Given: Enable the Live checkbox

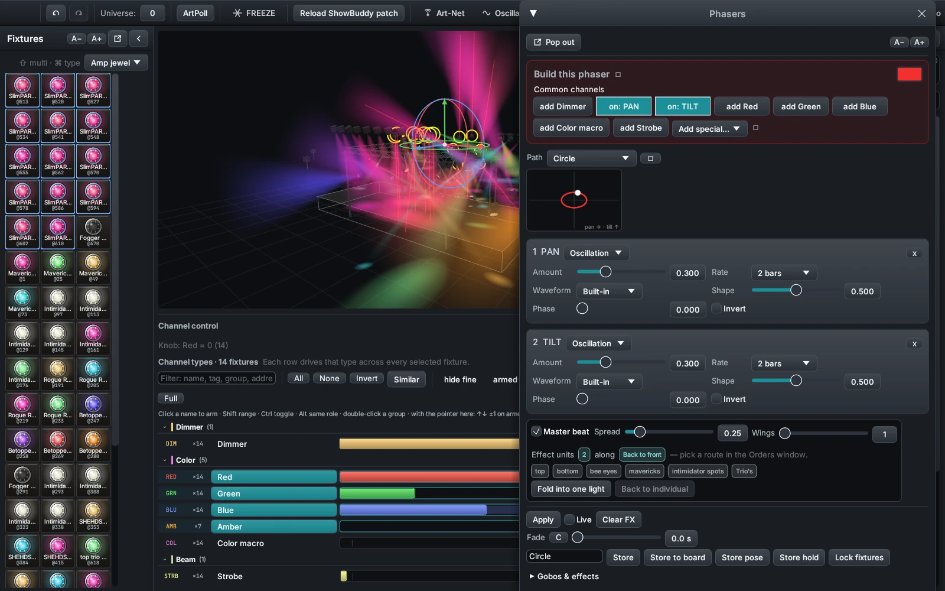Looking at the screenshot, I should [569, 519].
